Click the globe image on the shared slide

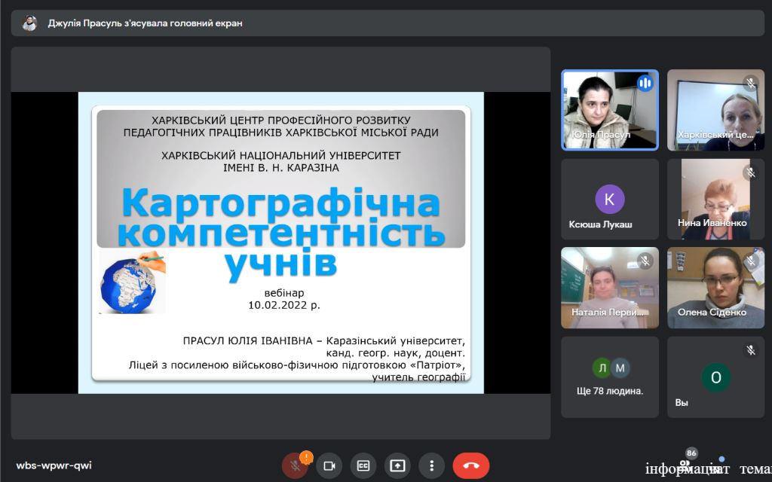click(133, 282)
